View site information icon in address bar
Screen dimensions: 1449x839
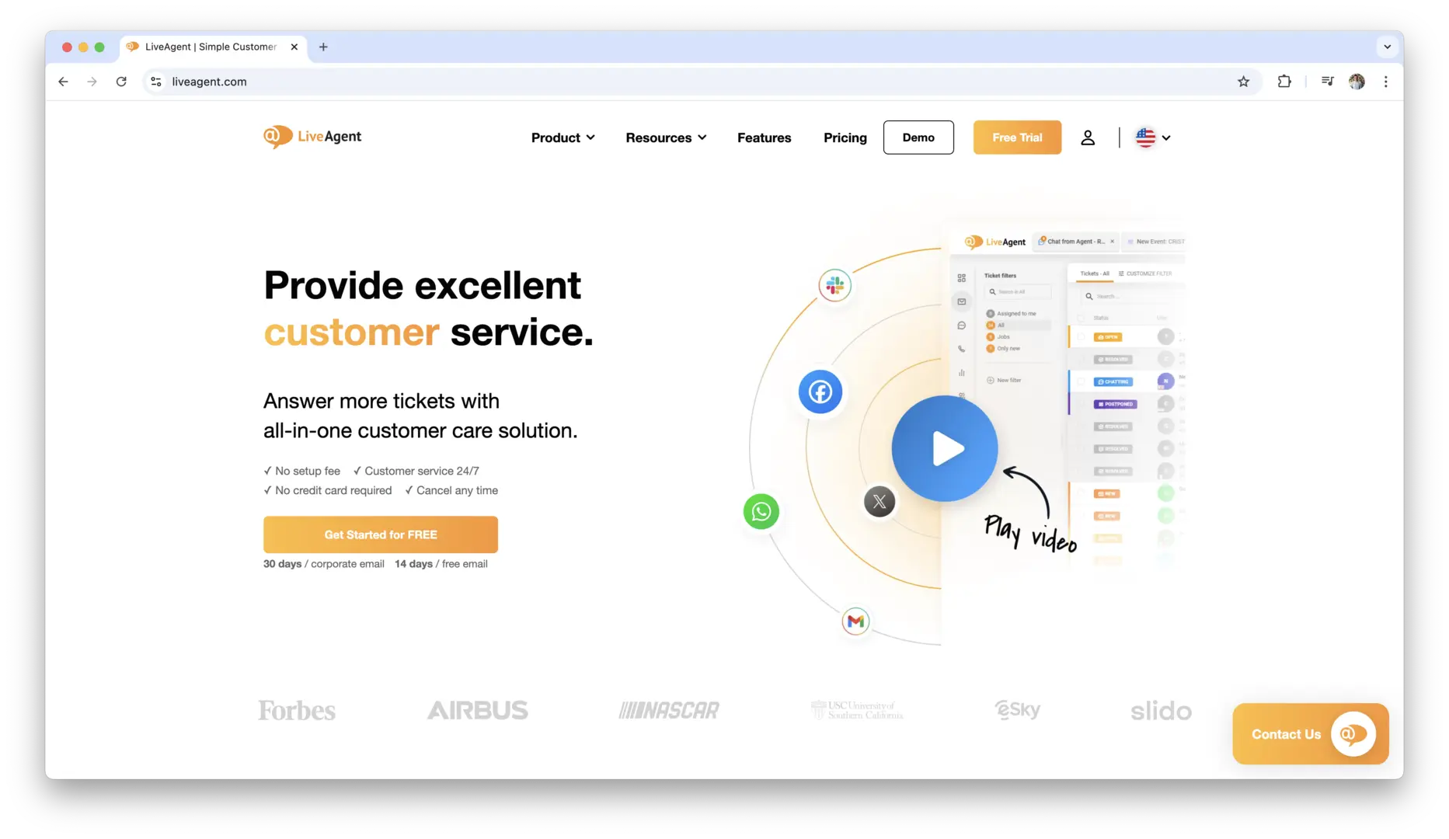coord(156,82)
